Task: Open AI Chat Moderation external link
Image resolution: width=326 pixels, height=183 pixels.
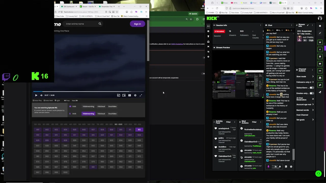Action: coord(313,99)
